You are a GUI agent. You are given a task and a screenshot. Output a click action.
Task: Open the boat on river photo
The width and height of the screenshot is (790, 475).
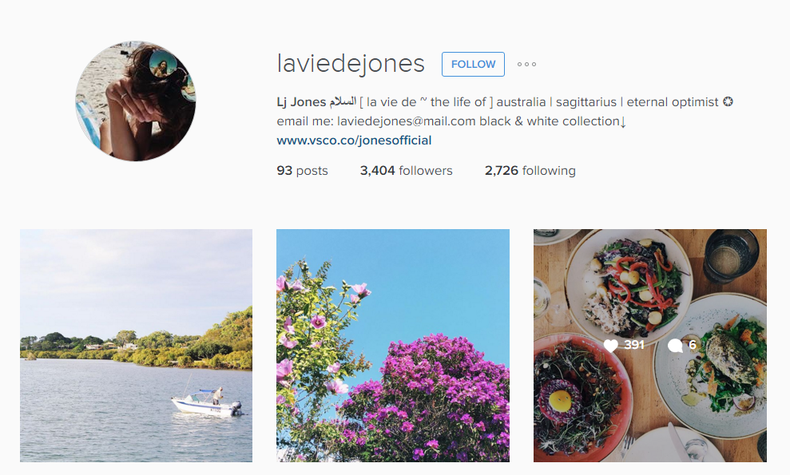136,346
